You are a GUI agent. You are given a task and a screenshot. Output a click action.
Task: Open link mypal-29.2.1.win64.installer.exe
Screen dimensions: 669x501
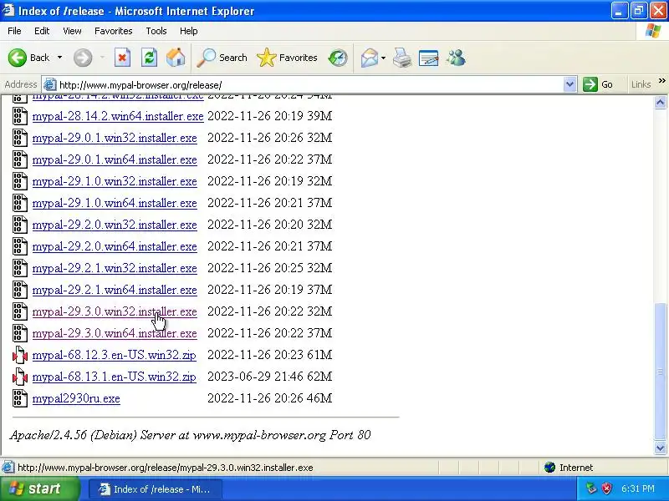pyautogui.click(x=115, y=290)
